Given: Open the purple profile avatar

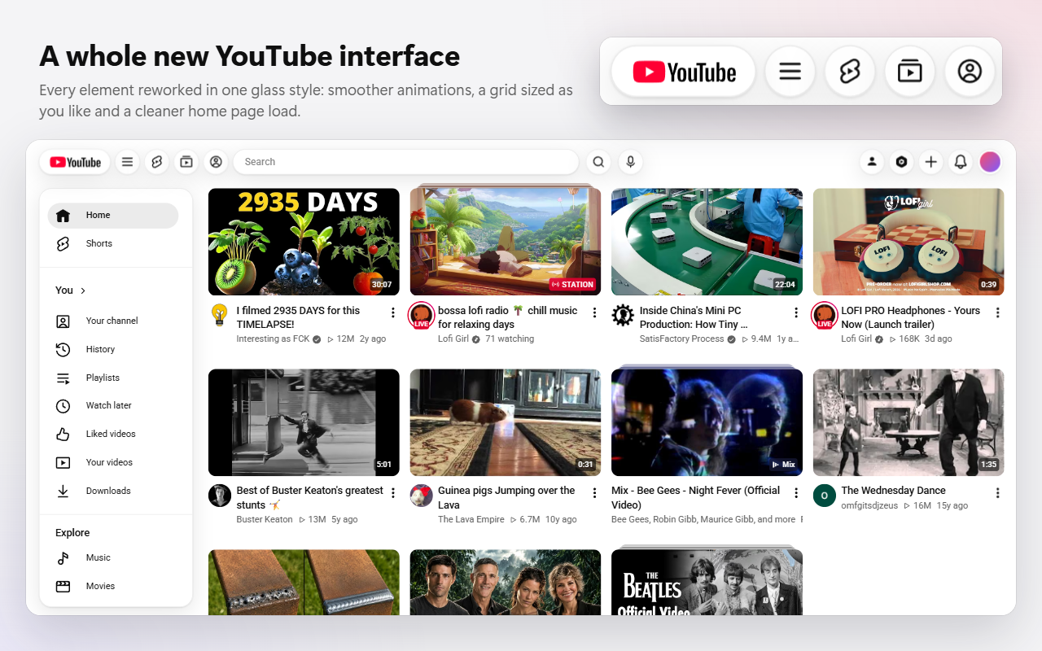Looking at the screenshot, I should (990, 162).
